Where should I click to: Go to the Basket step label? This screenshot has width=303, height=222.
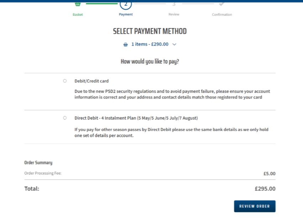78,15
